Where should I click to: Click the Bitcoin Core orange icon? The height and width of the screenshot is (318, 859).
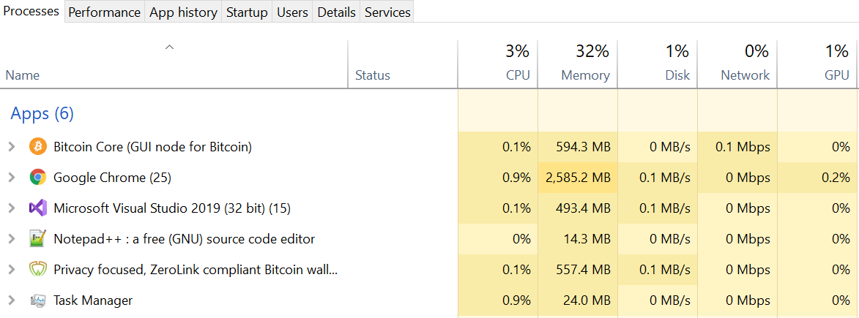(37, 147)
